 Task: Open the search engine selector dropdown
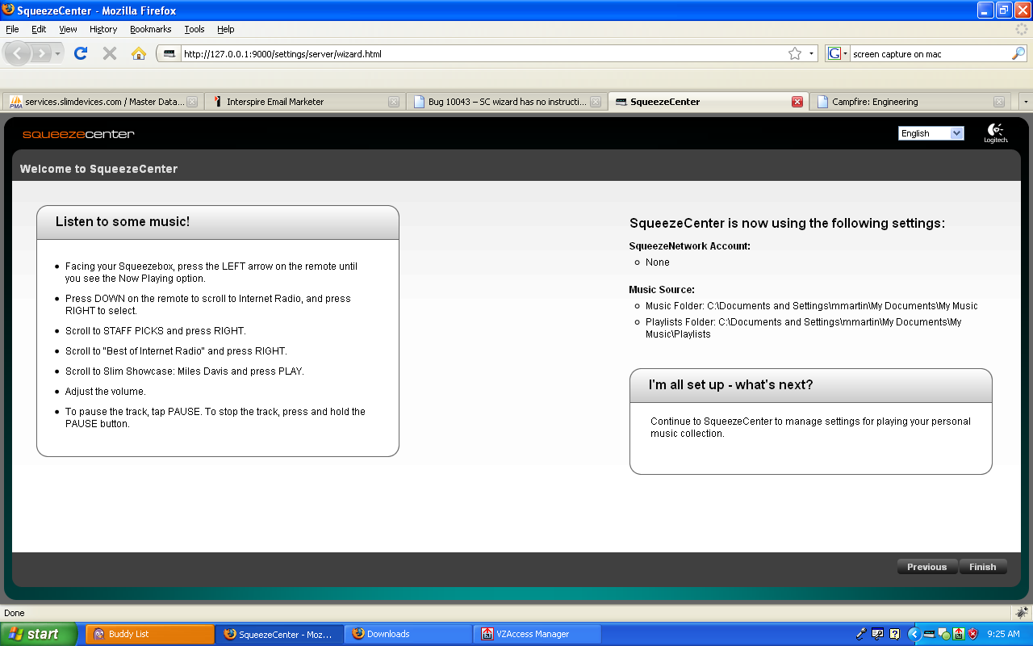(838, 54)
